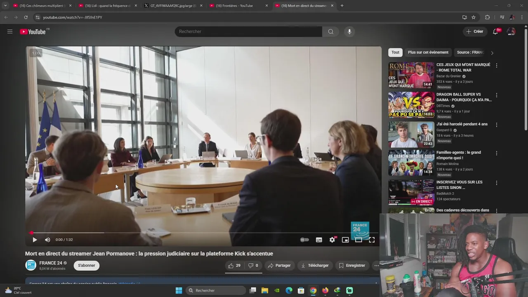528x297 pixels.
Task: Go back to previous page
Action: 6,17
